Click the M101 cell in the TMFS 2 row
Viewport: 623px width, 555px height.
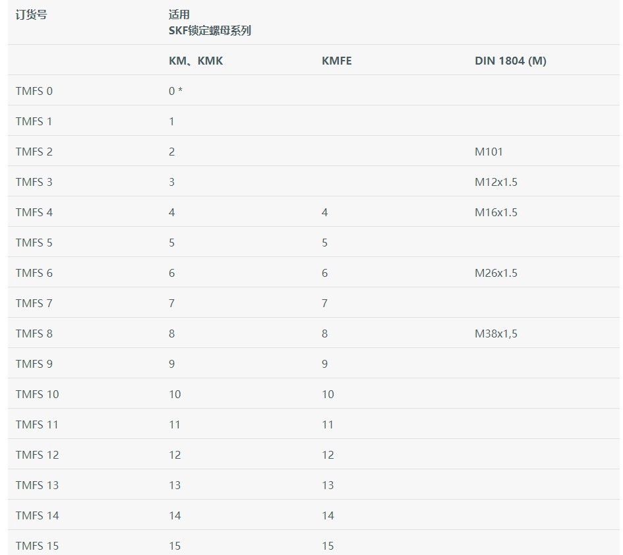coord(489,152)
